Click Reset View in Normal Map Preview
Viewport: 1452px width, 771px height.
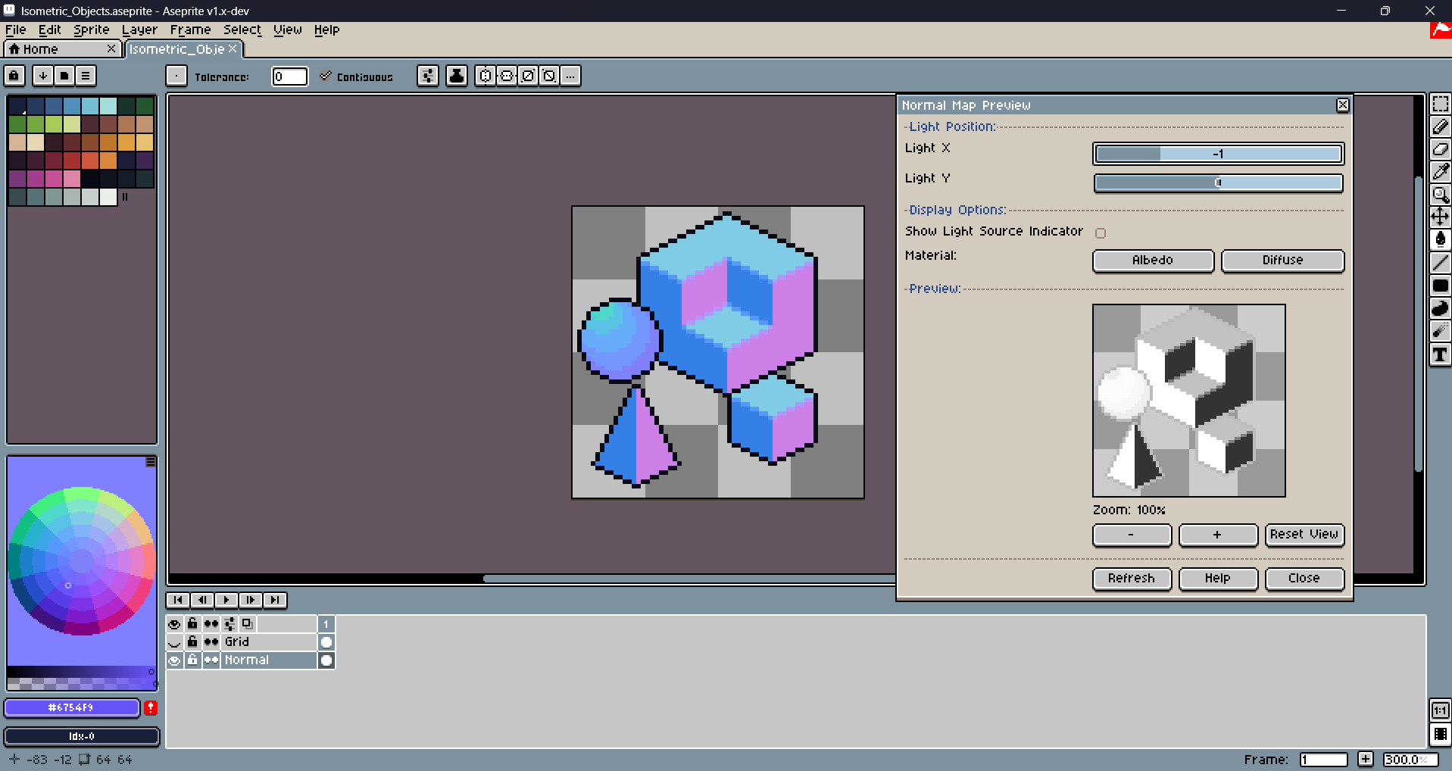(1304, 535)
